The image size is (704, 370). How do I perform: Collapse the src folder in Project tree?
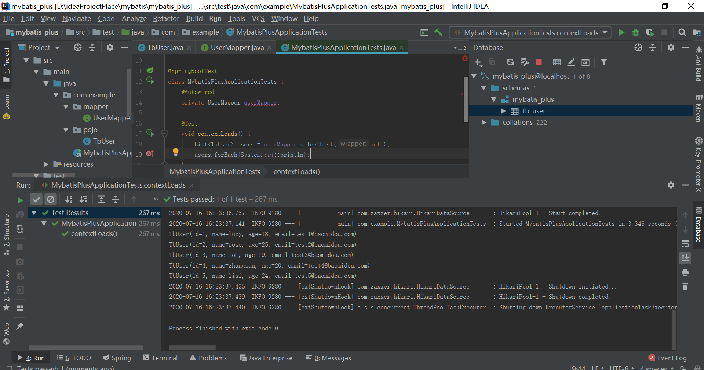click(x=26, y=61)
